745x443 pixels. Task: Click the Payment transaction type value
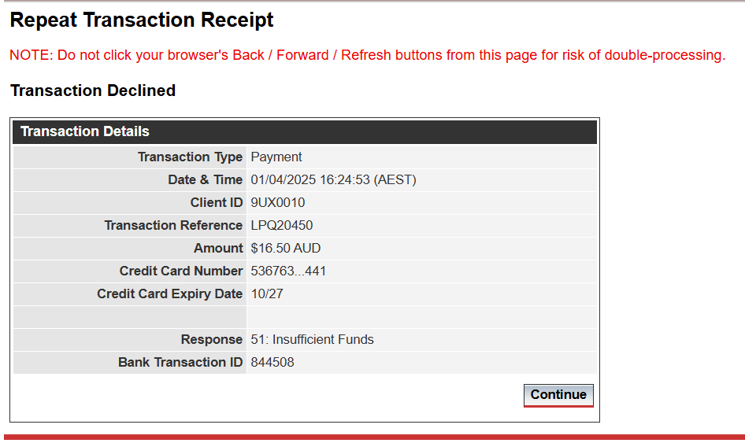[x=276, y=157]
